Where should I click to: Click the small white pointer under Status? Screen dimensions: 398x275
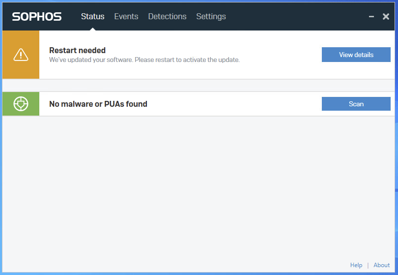[93, 29]
